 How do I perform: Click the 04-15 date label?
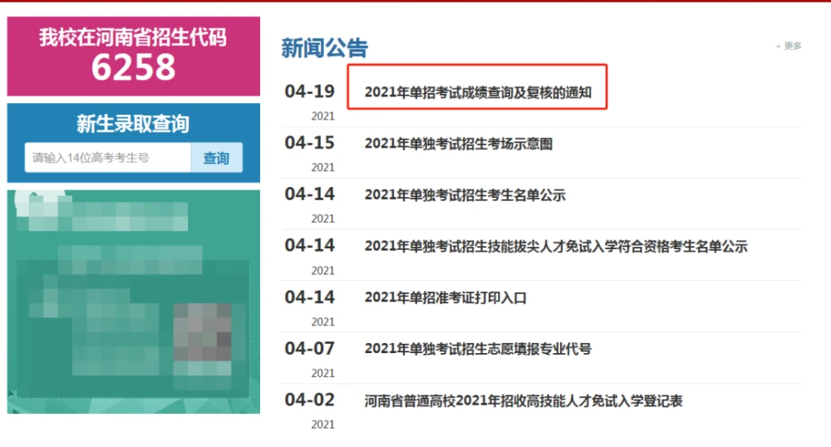click(x=309, y=143)
